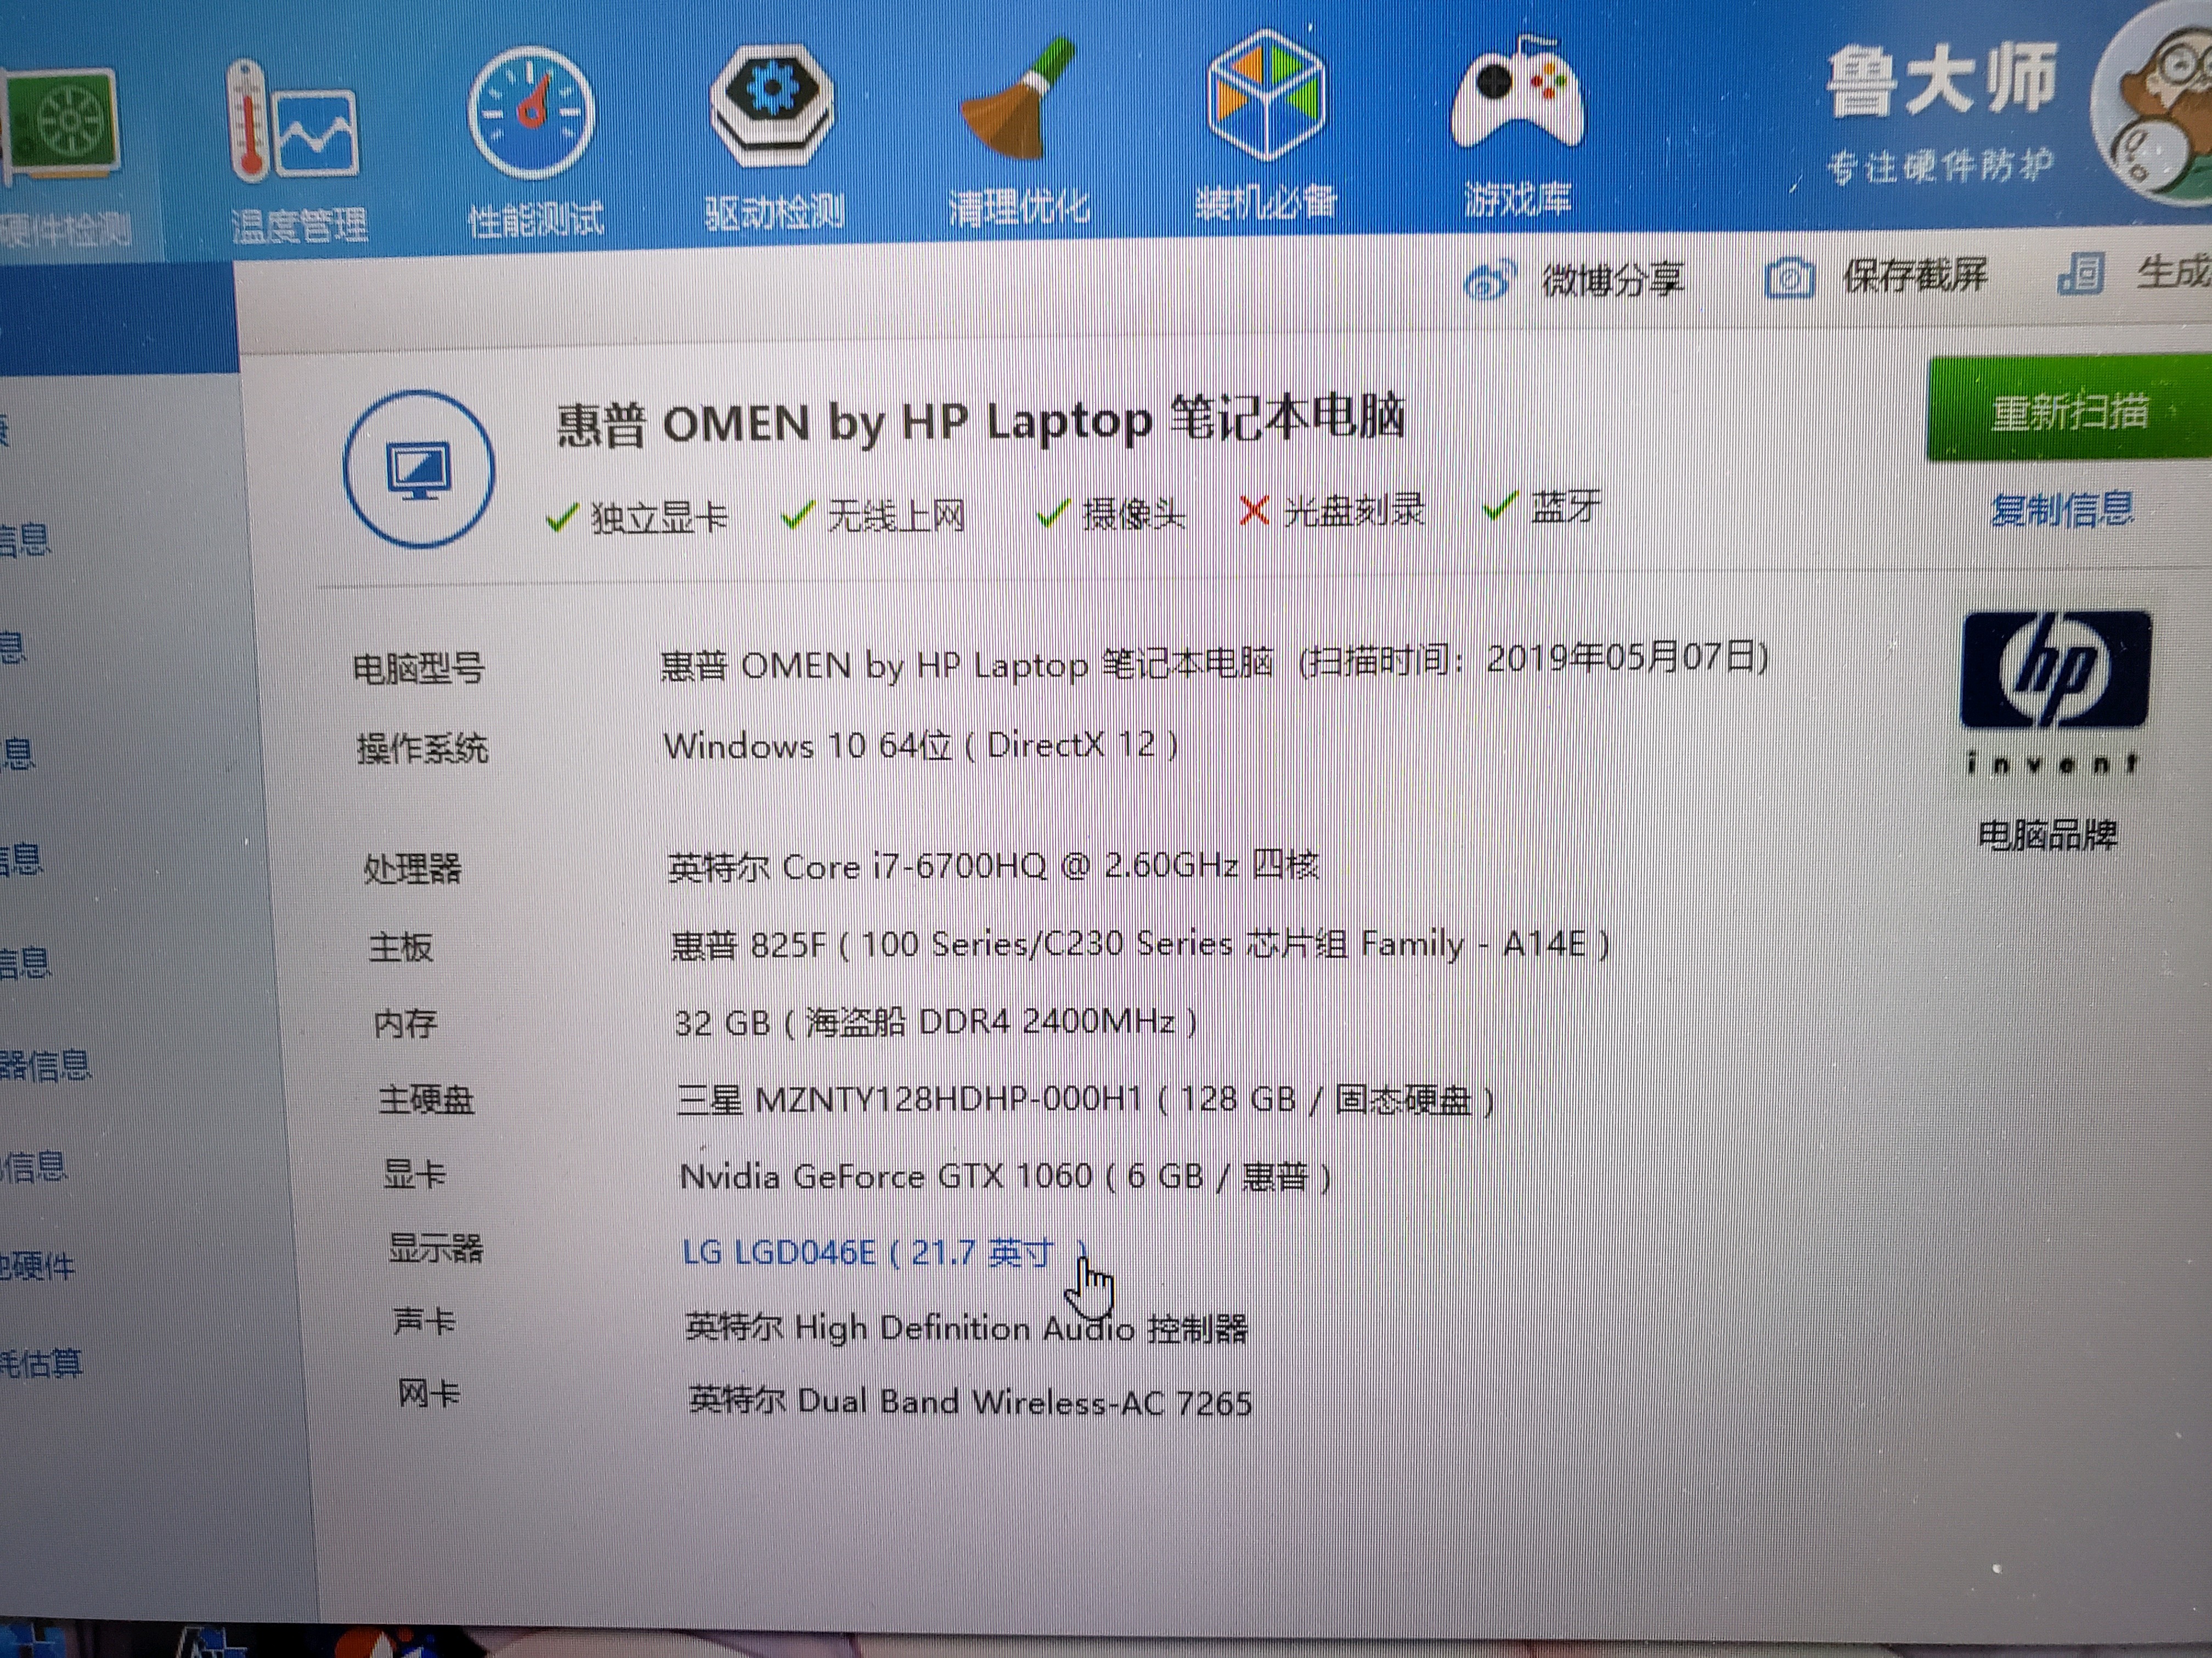The height and width of the screenshot is (1658, 2212).
Task: Click the round computer overview icon
Action: [419, 469]
